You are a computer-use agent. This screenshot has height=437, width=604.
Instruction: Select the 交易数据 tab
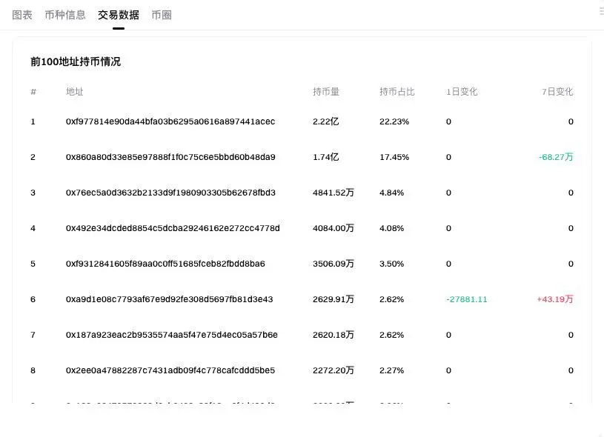[119, 15]
